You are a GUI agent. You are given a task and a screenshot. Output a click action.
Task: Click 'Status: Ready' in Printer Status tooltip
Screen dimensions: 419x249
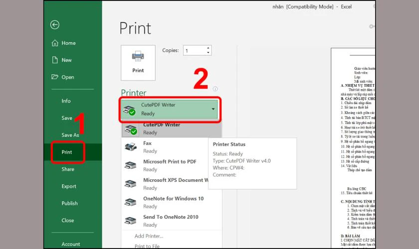point(227,154)
